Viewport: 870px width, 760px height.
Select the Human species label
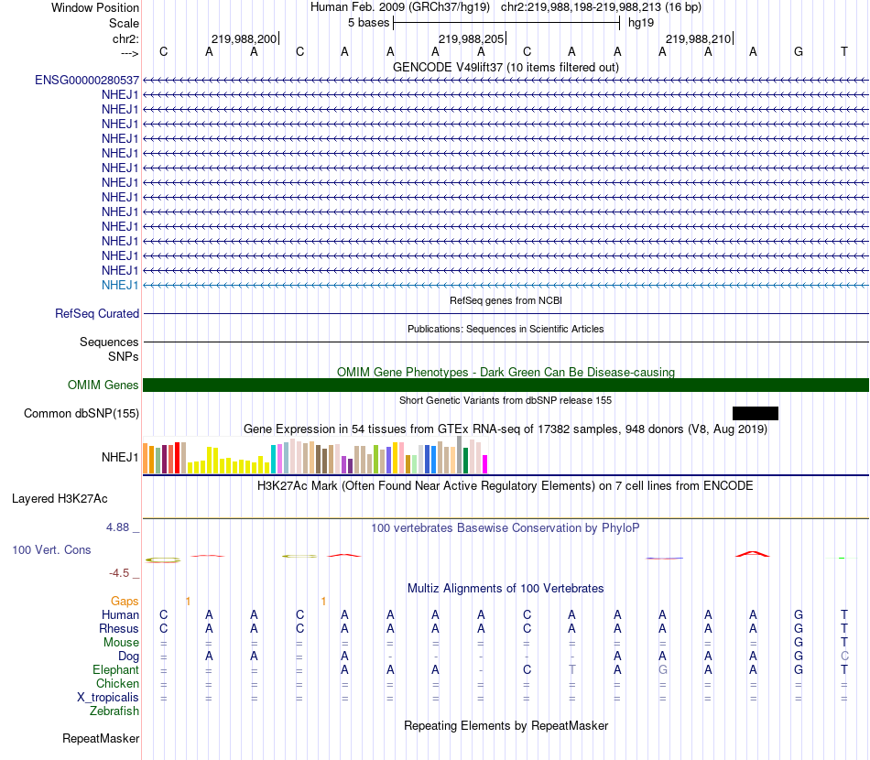click(x=120, y=614)
